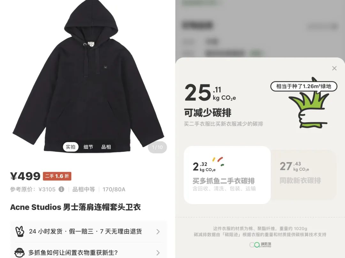Image resolution: width=345 pixels, height=258 pixels.
Task: Click the 碳阻迹 Carbonstop logo
Action: tap(260, 245)
